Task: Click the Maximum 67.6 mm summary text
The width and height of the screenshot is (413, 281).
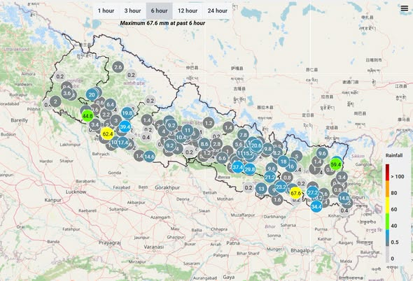Action: [162, 23]
